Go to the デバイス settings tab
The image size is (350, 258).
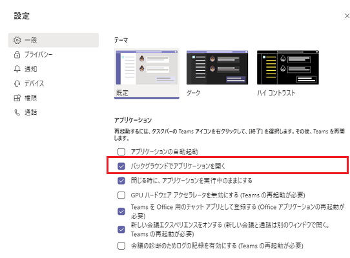(x=54, y=83)
